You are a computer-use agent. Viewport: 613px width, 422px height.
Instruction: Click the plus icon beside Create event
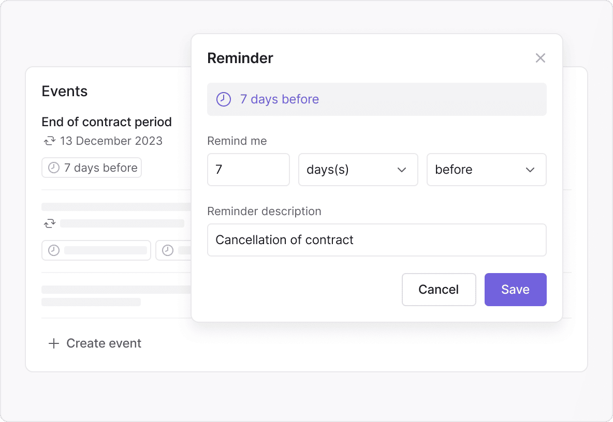(53, 343)
